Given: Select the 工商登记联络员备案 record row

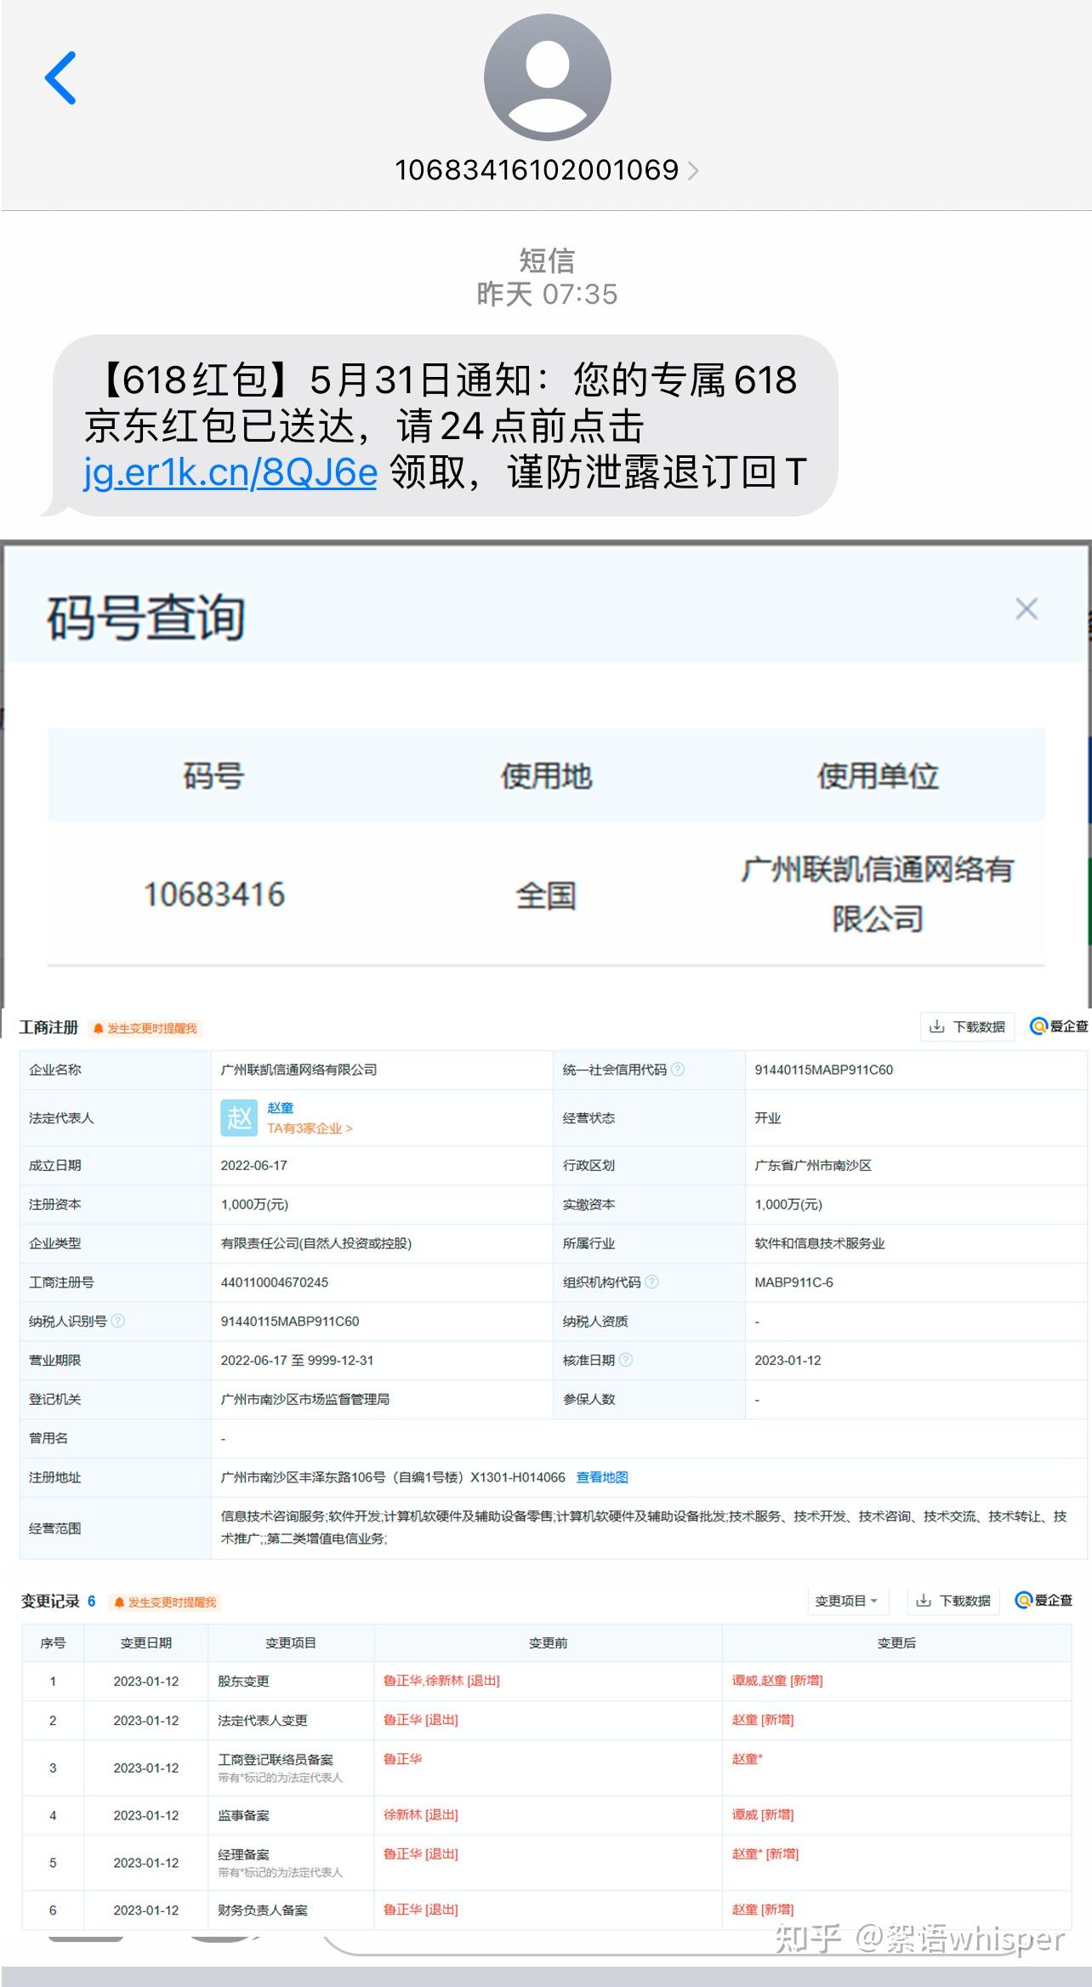Looking at the screenshot, I should click(x=546, y=1767).
